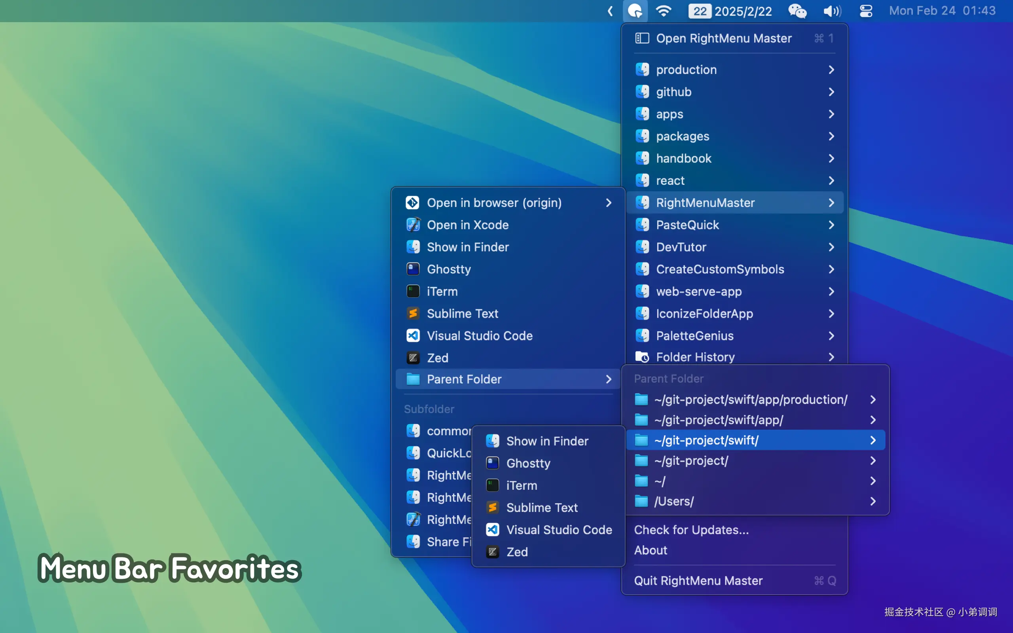Screen dimensions: 1013x633
Task: Click Check for Updates...
Action: pyautogui.click(x=691, y=530)
